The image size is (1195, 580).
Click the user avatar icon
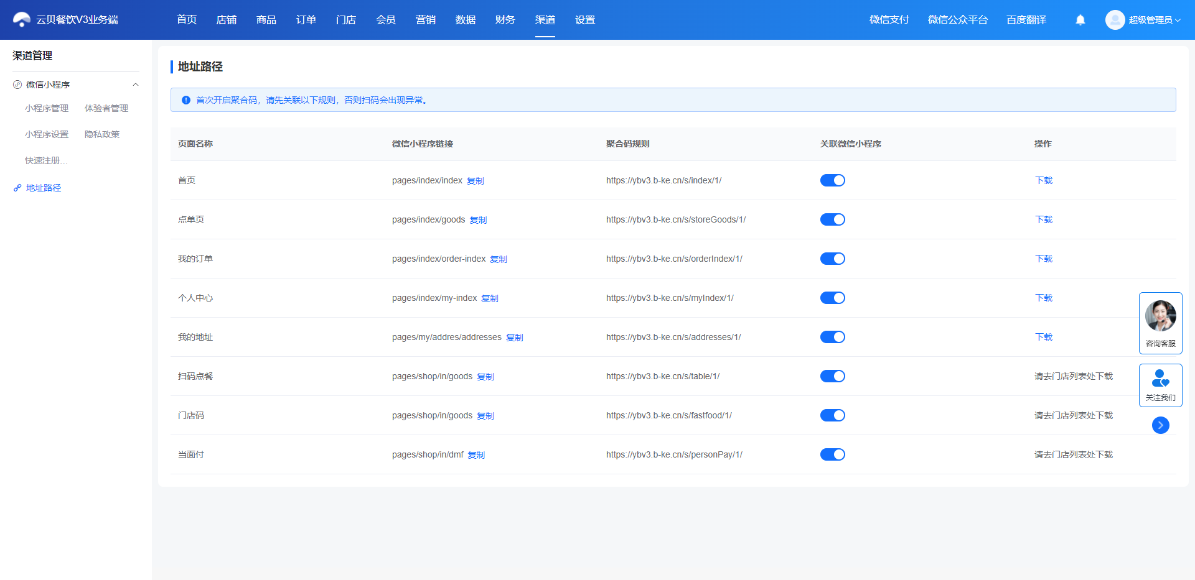point(1115,20)
